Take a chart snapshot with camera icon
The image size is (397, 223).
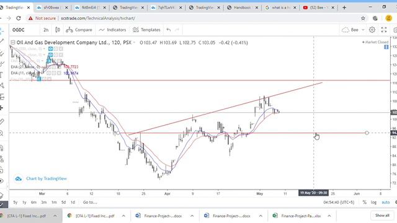(x=395, y=30)
